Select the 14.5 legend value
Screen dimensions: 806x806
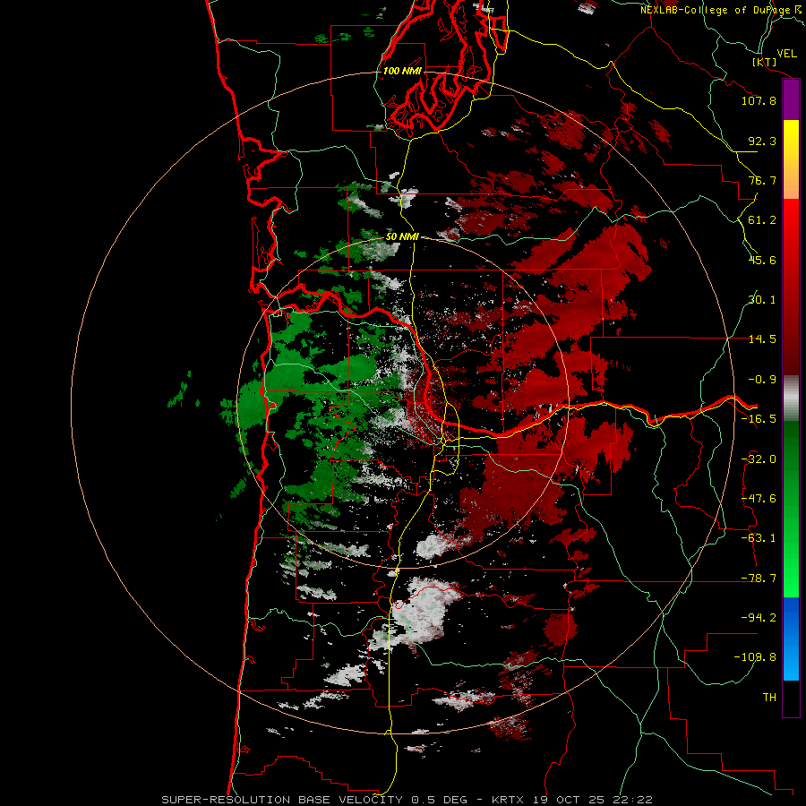tap(762, 339)
